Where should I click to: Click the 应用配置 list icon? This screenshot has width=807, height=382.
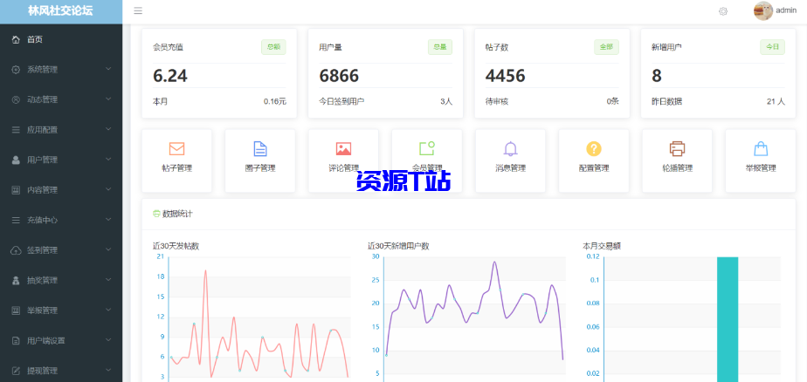(x=16, y=130)
